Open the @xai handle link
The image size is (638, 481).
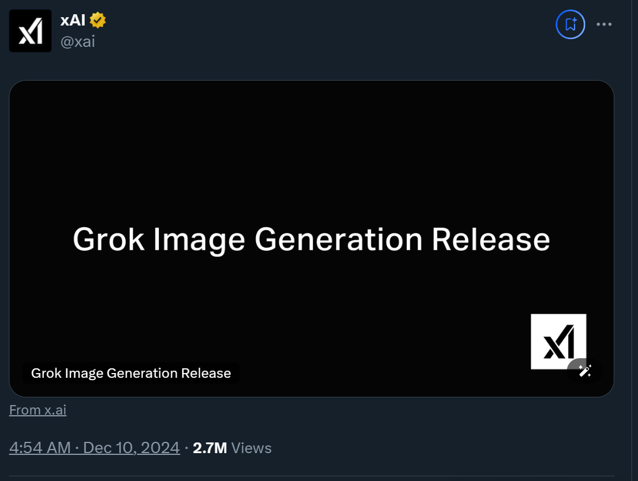click(x=78, y=42)
